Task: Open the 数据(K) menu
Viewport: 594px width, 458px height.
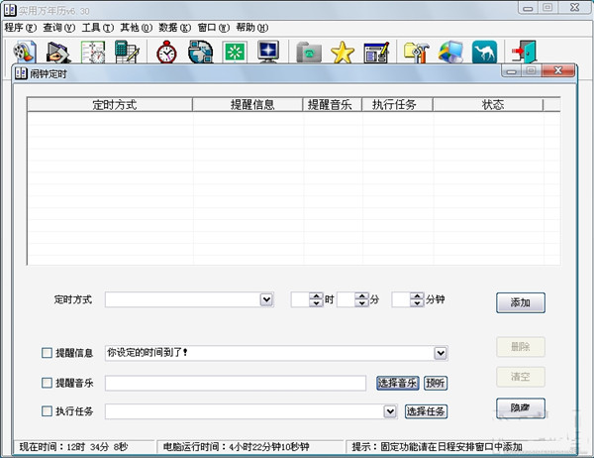Action: click(174, 28)
